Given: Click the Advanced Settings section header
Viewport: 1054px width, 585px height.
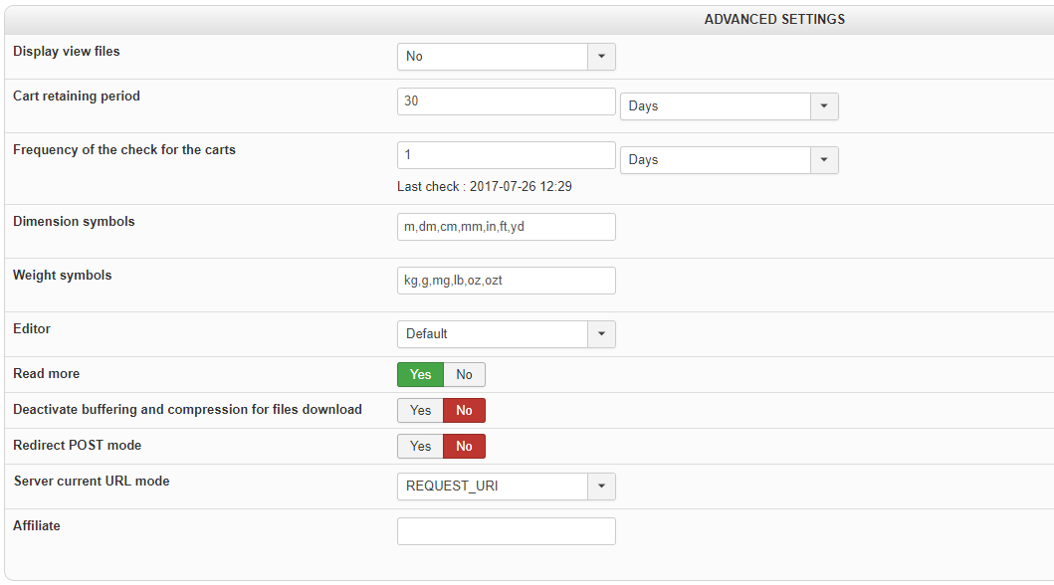Looking at the screenshot, I should pos(774,19).
